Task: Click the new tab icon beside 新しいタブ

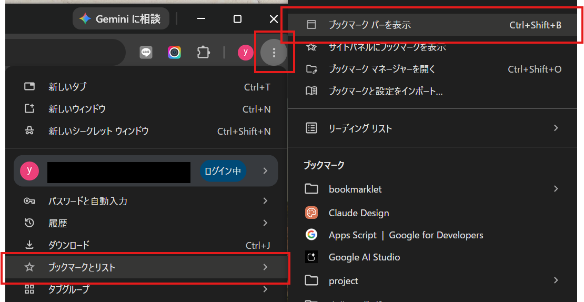Action: 29,87
